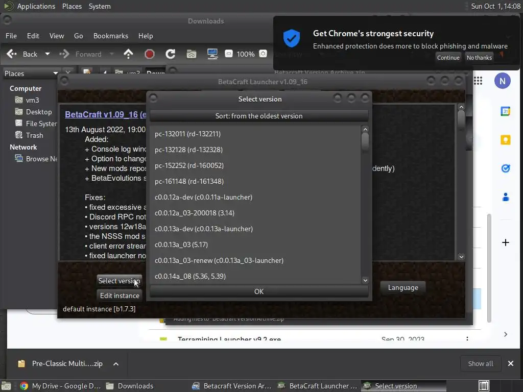Screen dimensions: 523x392
Task: Click Continue on Chrome security notification
Action: point(448,58)
